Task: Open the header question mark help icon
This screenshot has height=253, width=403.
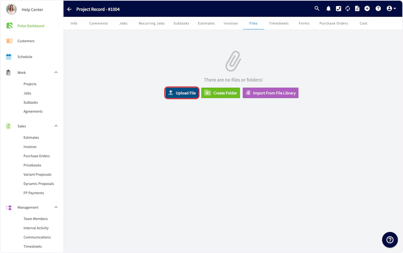Action: click(378, 9)
